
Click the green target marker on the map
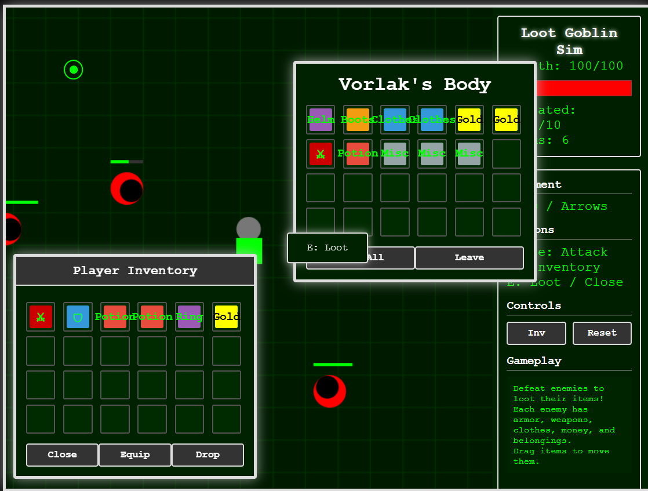pyautogui.click(x=74, y=70)
